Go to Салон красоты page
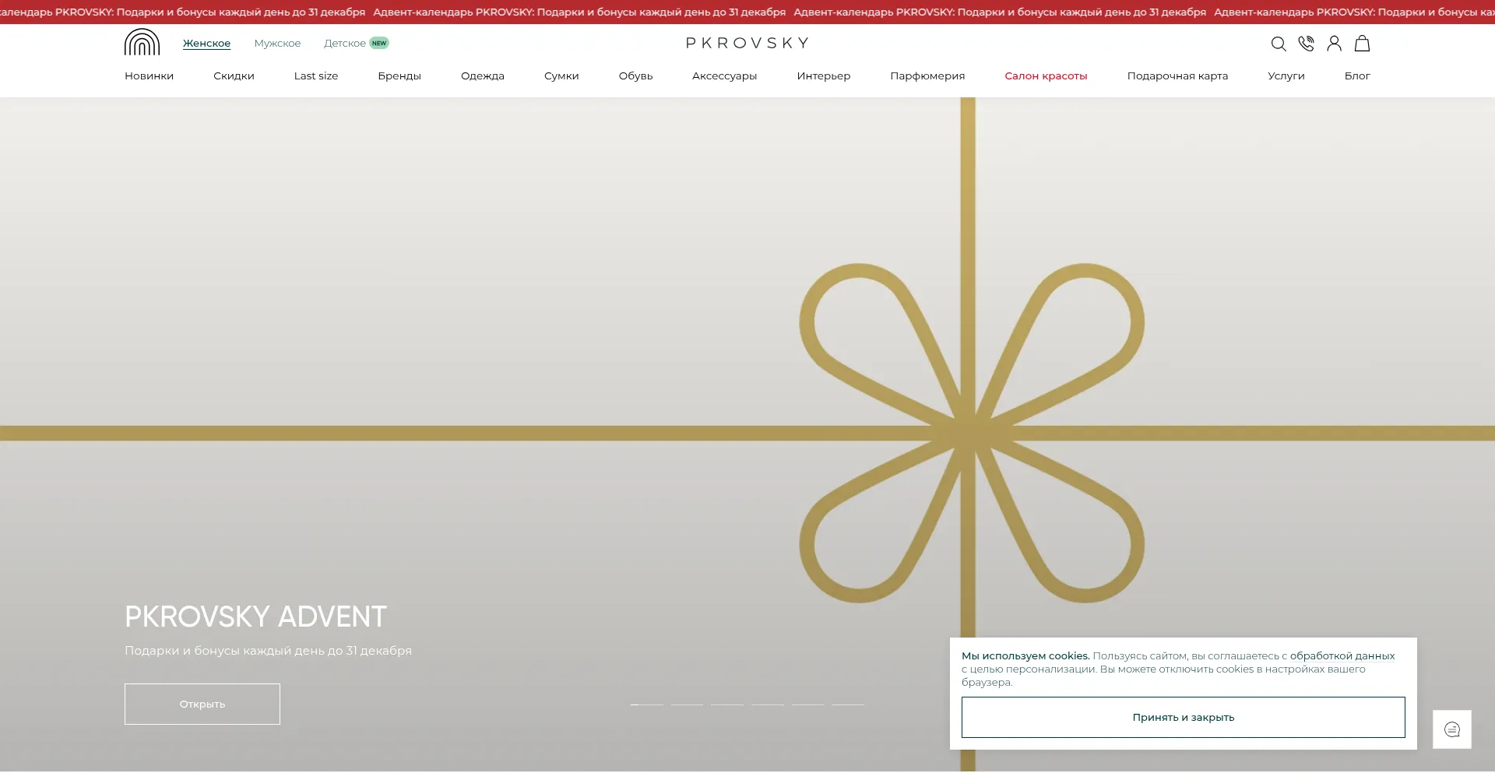 (x=1045, y=76)
